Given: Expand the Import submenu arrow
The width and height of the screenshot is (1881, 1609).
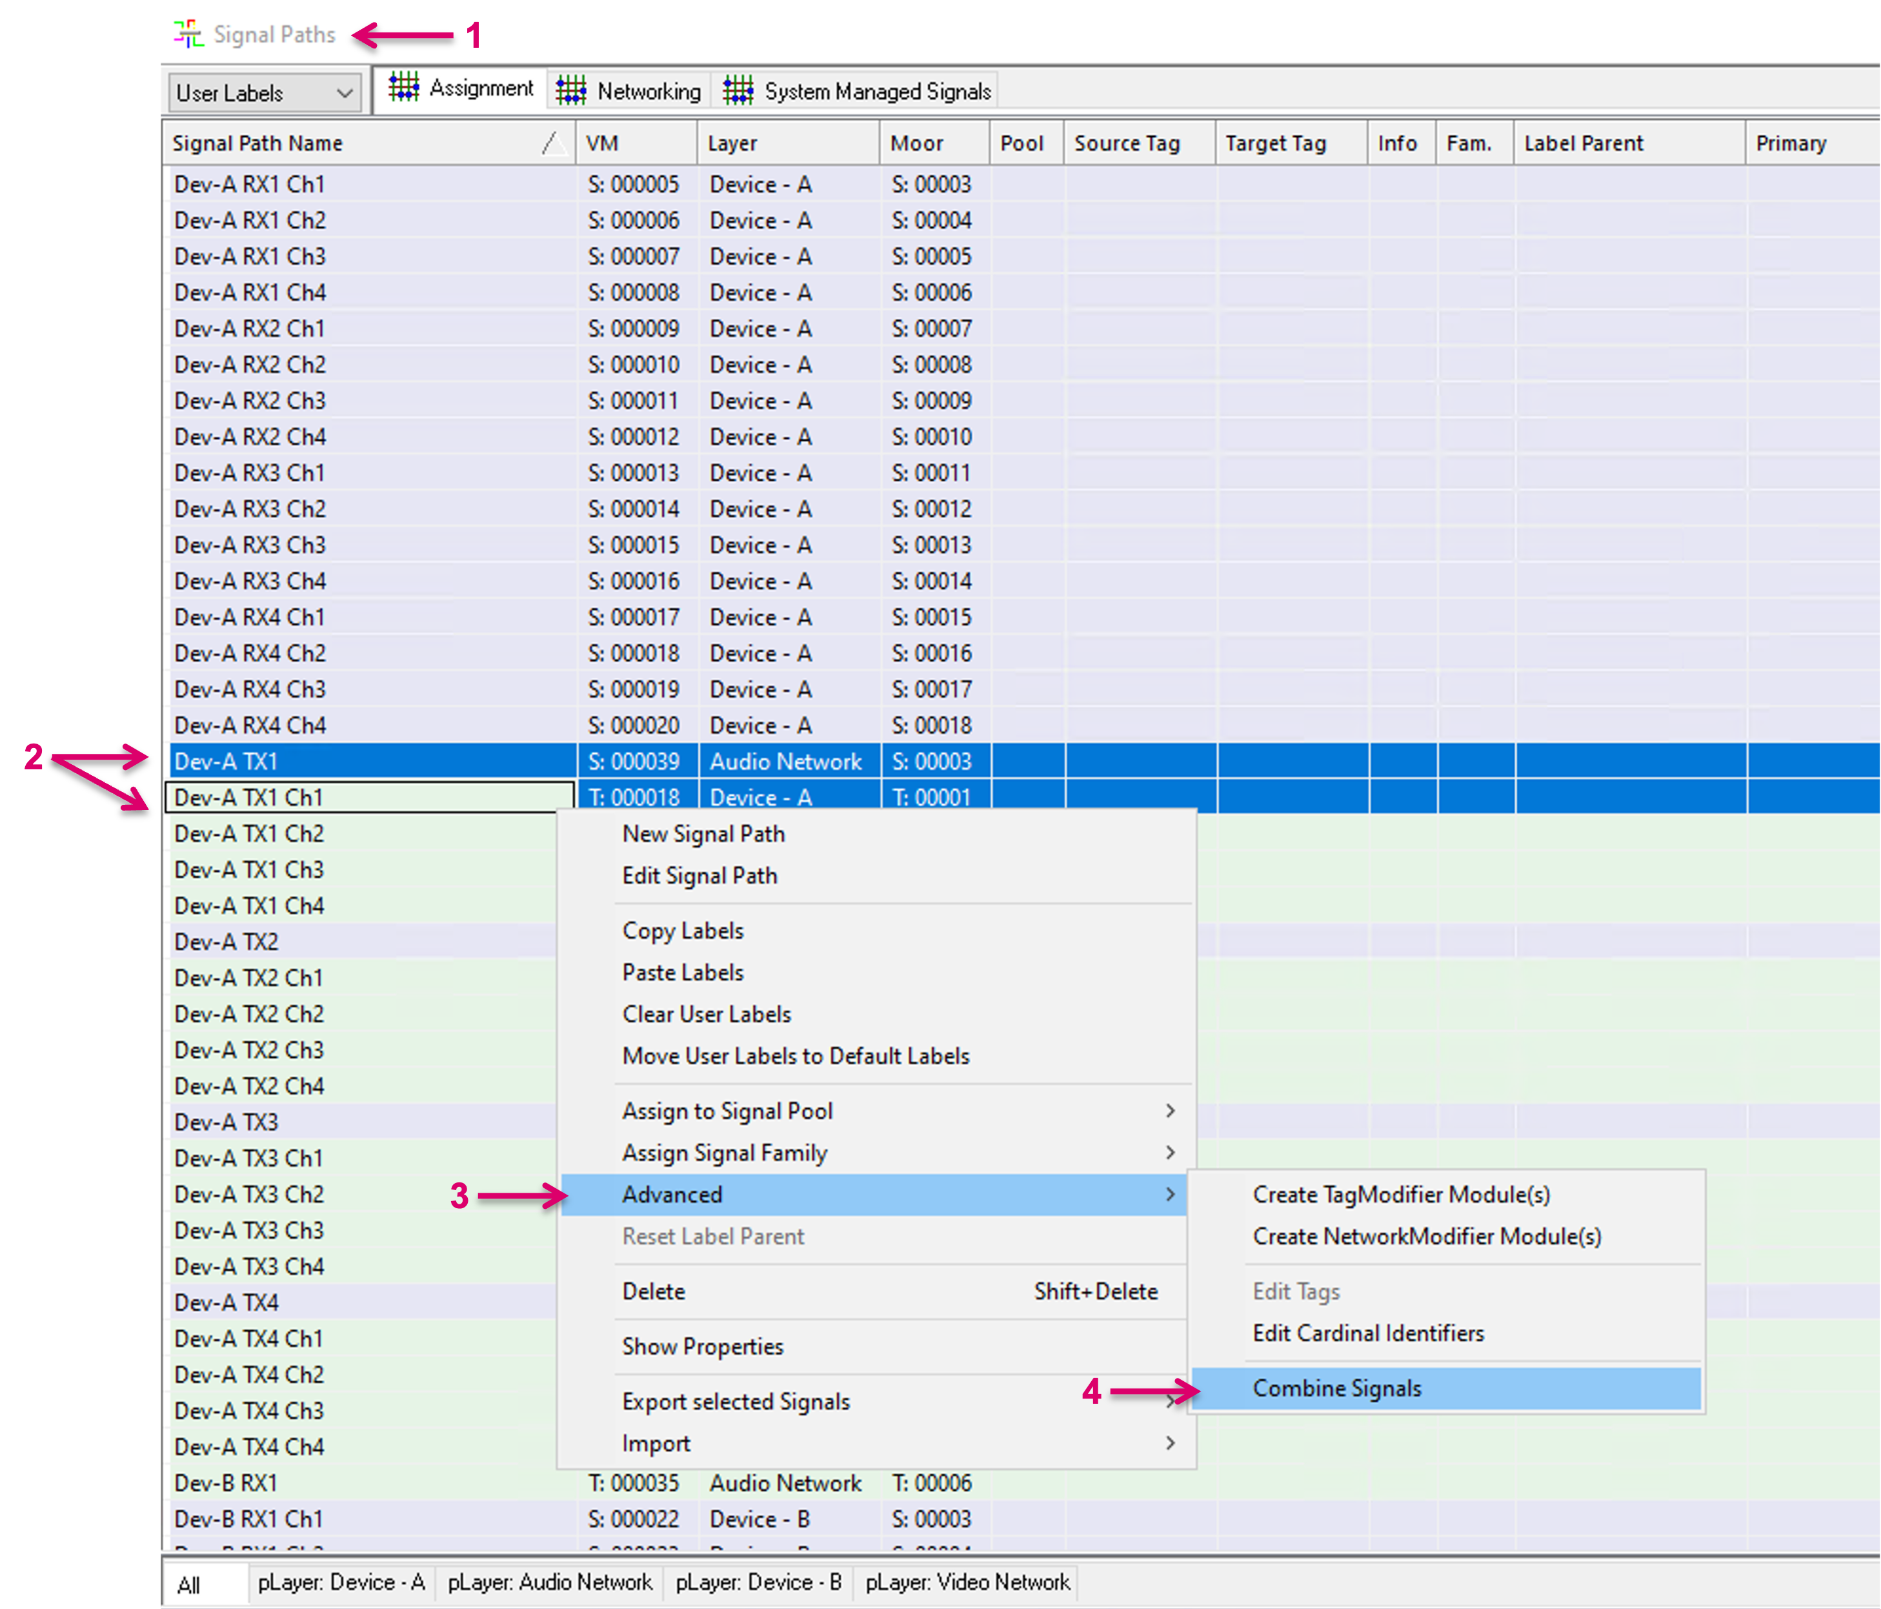Looking at the screenshot, I should coord(1169,1443).
